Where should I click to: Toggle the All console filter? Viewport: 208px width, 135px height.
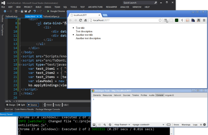(168, 125)
